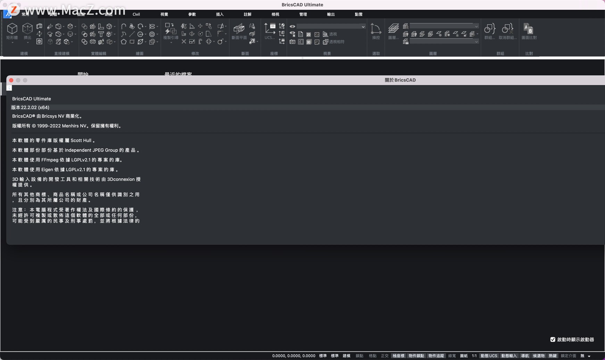This screenshot has width=605, height=360.
Task: Toggle 啟動時顯示啟動器 checkbox
Action: click(553, 340)
